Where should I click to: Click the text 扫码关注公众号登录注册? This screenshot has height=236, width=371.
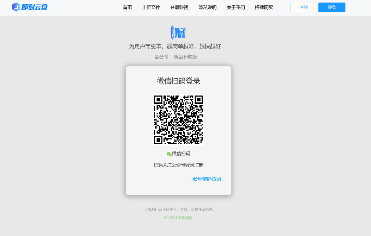click(x=178, y=165)
